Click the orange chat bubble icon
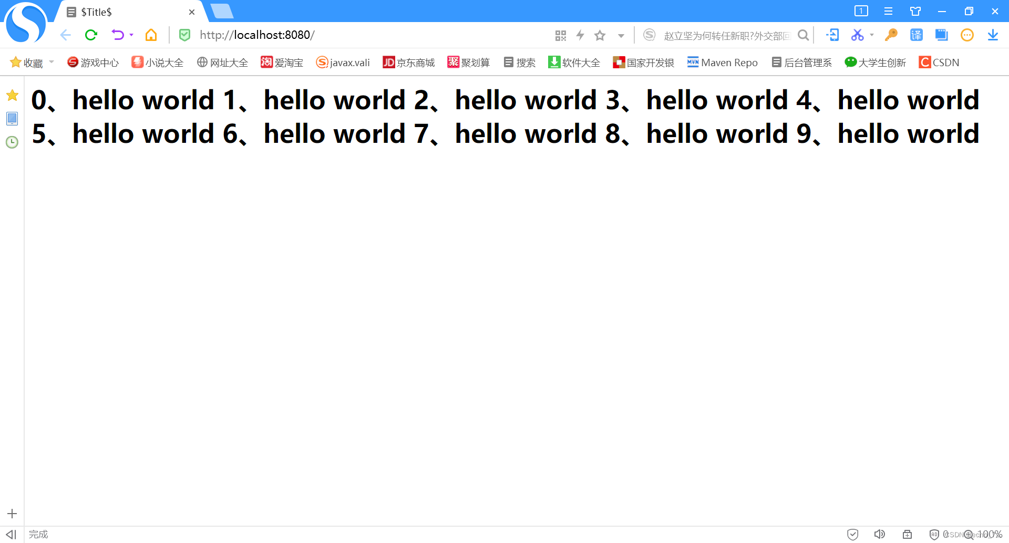1009x543 pixels. pyautogui.click(x=967, y=35)
